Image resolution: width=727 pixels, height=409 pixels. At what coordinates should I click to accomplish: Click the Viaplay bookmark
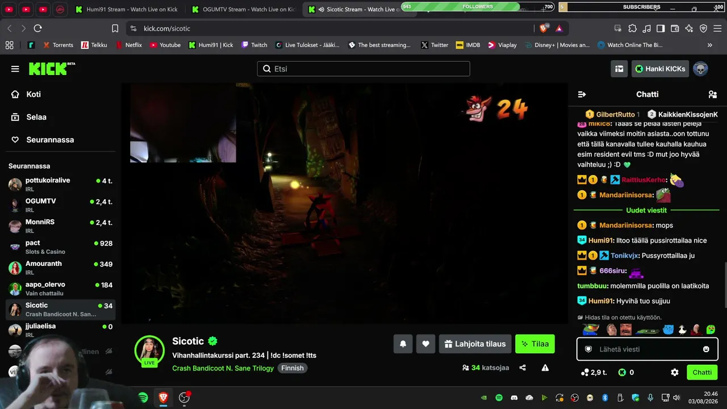502,45
